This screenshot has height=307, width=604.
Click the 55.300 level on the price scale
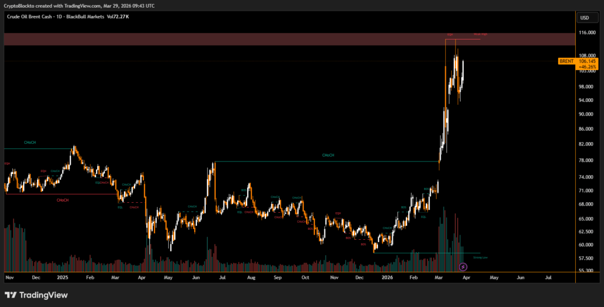click(588, 270)
